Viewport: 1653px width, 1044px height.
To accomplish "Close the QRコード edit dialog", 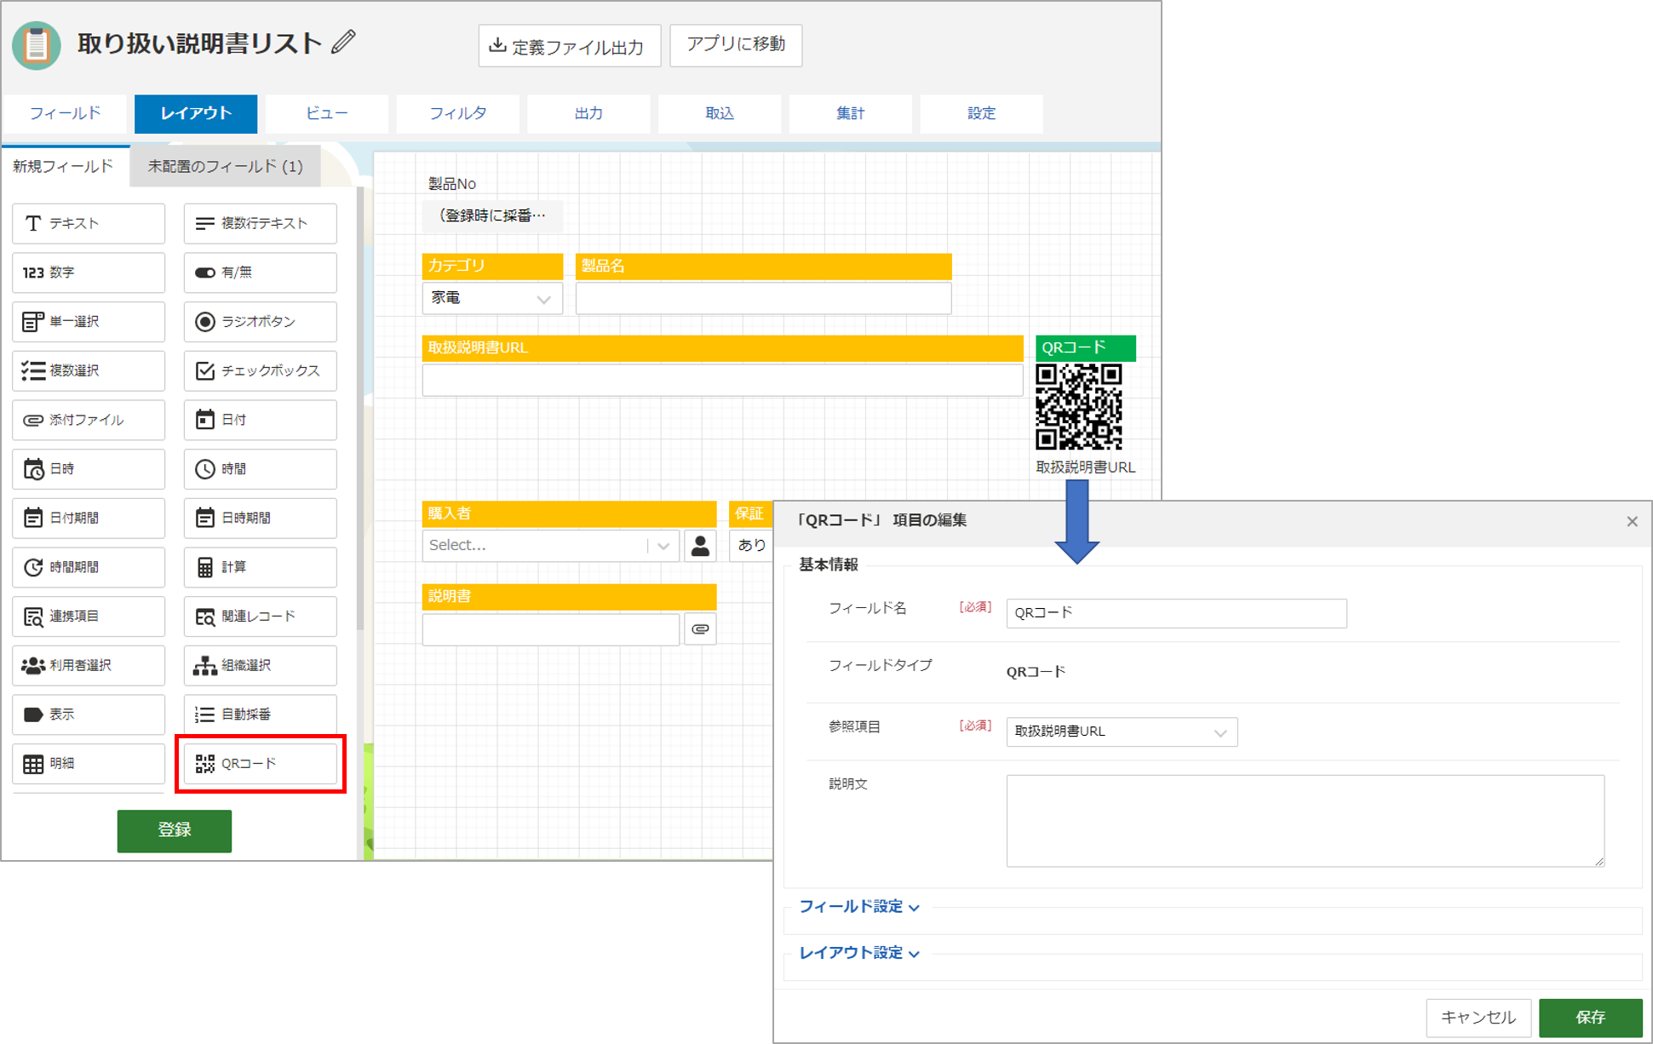I will point(1632,521).
